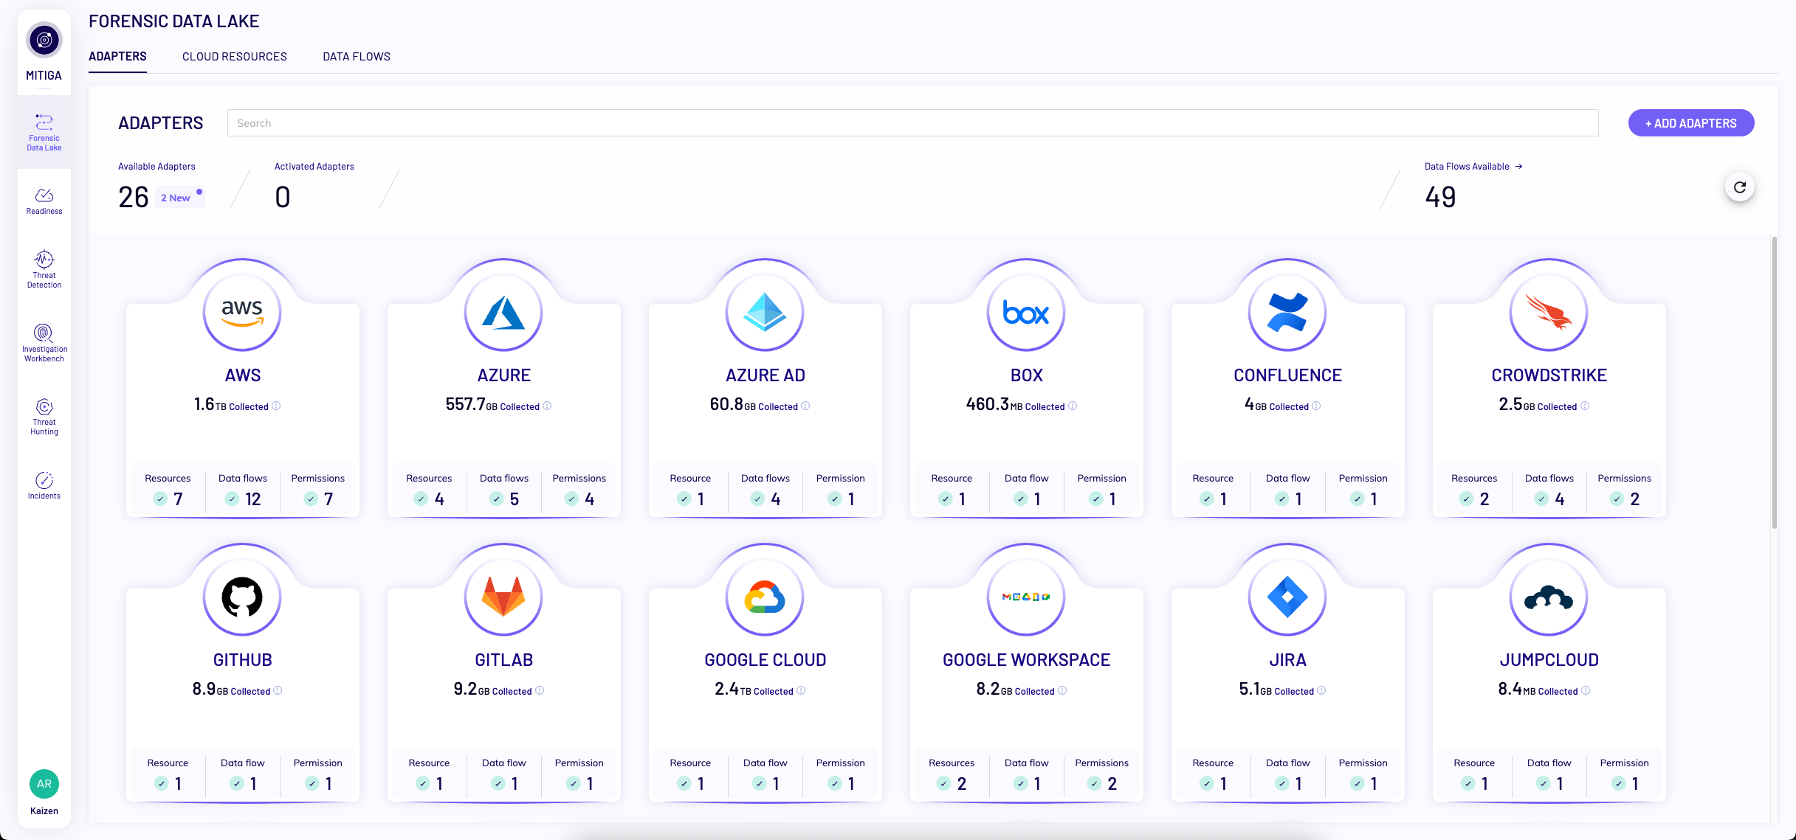Open the GITLAB adapter title

[x=504, y=660]
